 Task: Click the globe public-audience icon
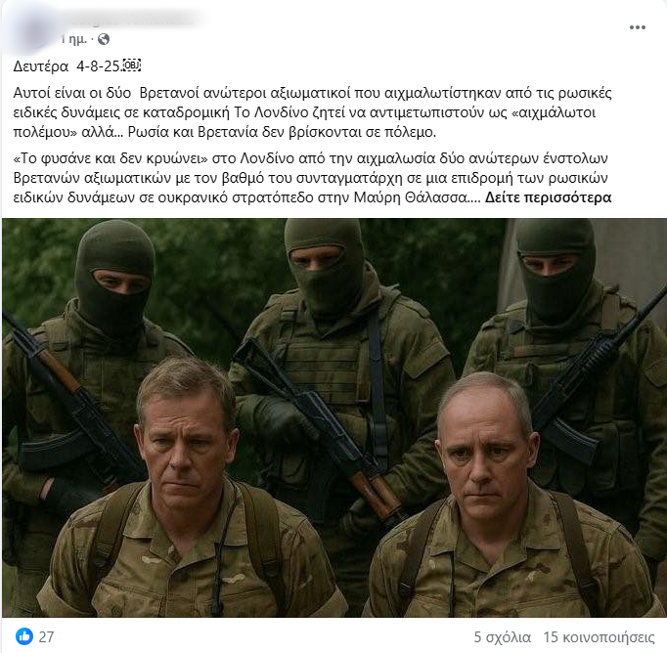click(104, 39)
